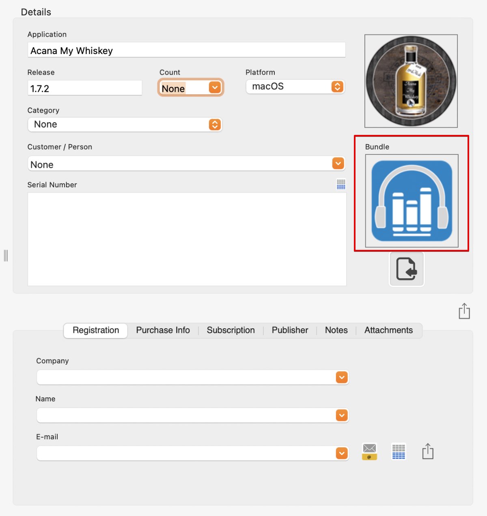The image size is (487, 516).
Task: Open the serial number grid icon
Action: (x=341, y=184)
